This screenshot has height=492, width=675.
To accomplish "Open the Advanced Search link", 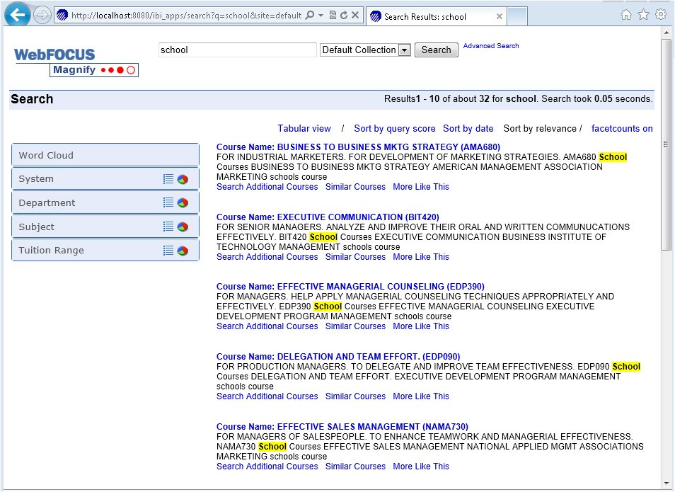I will click(x=490, y=45).
